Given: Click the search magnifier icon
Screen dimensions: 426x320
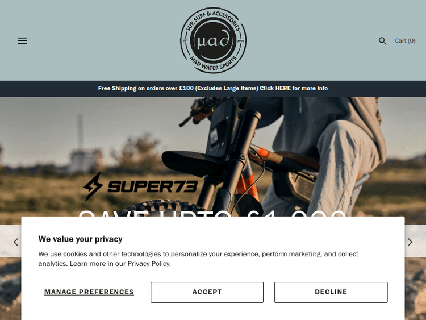Looking at the screenshot, I should click(382, 41).
